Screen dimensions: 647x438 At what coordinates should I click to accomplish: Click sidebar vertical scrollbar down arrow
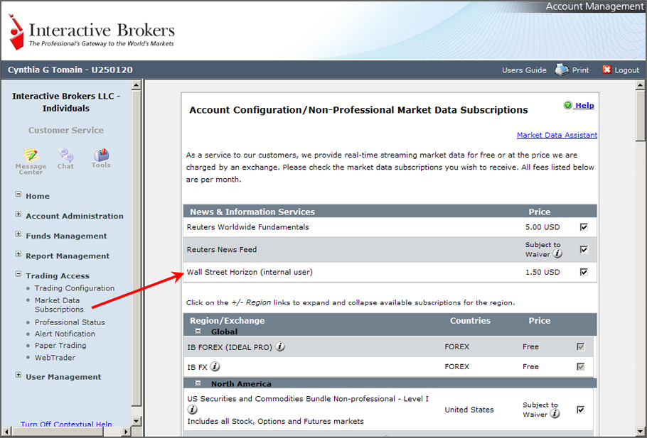click(137, 421)
